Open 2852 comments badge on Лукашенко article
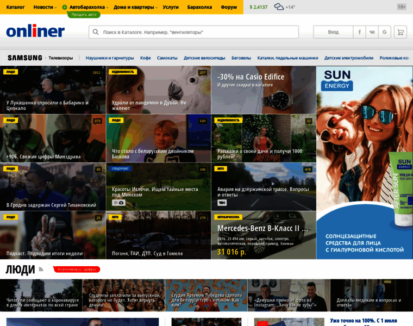The height and width of the screenshot is (326, 413). 96,73
